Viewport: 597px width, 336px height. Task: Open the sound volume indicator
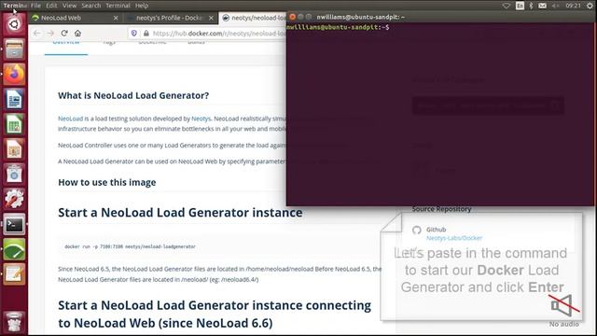pyautogui.click(x=556, y=6)
